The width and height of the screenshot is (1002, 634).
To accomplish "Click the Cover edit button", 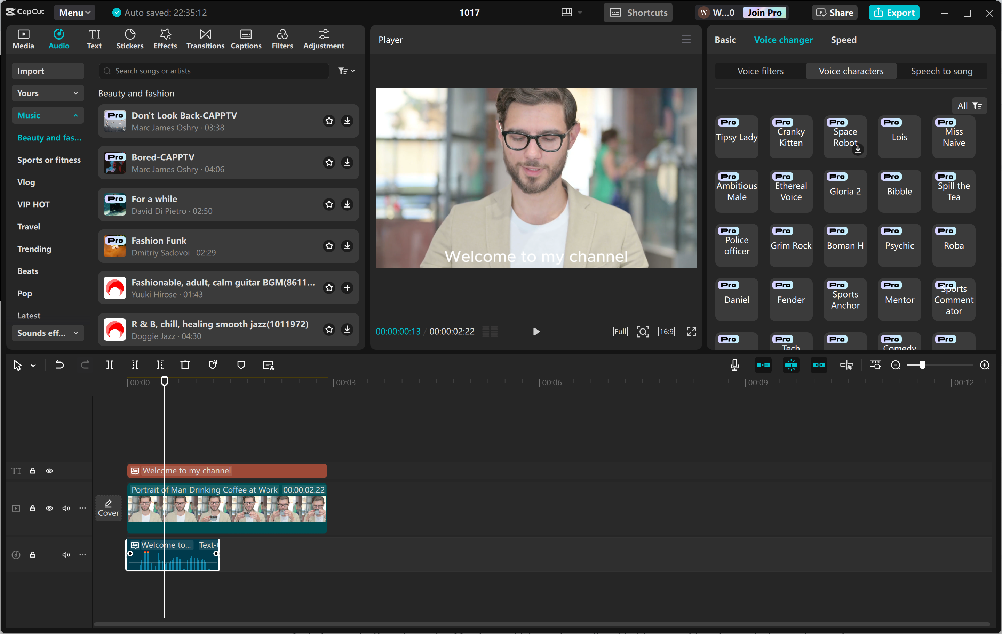I will tap(108, 508).
